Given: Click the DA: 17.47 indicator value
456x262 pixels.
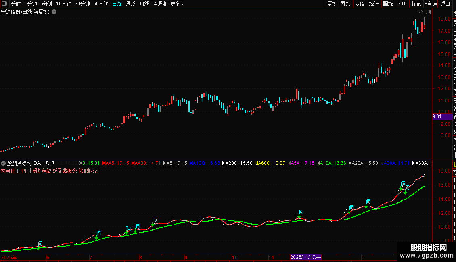Looking at the screenshot, I should pyautogui.click(x=44, y=163).
